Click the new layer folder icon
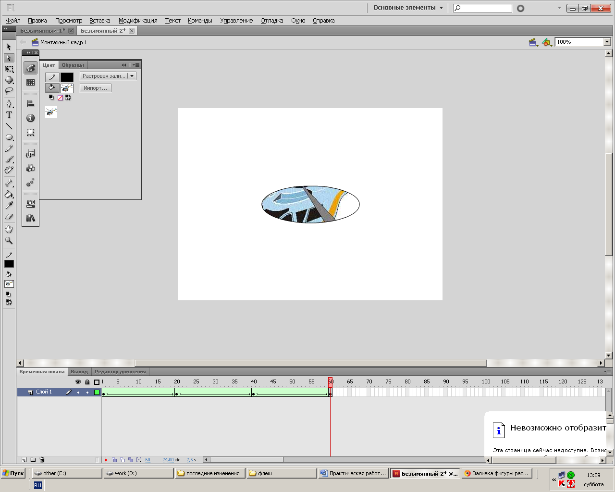The image size is (615, 492). (33, 460)
